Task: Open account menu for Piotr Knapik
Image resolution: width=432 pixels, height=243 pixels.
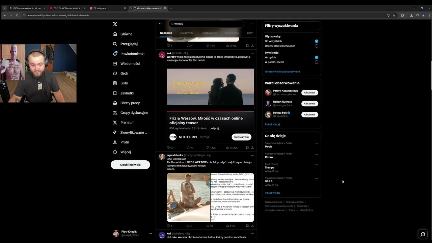Action: pyautogui.click(x=151, y=233)
